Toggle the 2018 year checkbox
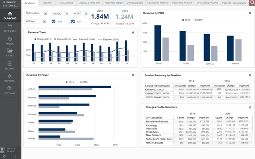Screen dimensions: 255x159 point(73,21)
